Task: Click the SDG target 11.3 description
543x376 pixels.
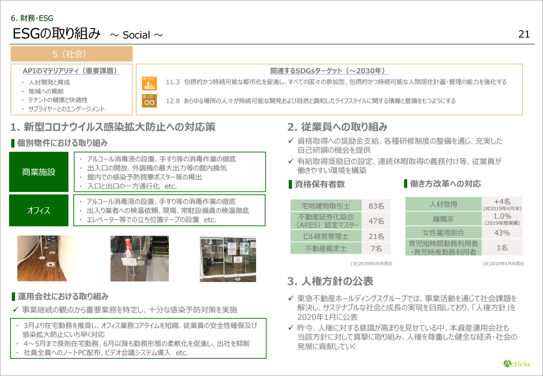Action: pyautogui.click(x=336, y=82)
